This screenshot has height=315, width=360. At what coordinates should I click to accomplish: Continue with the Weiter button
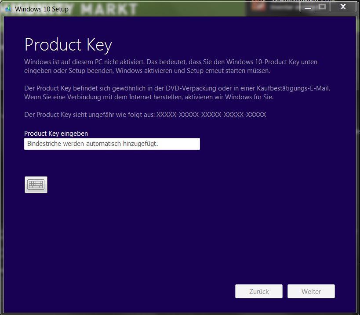point(311,291)
